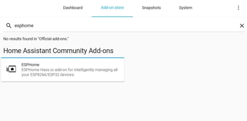Switch to the Snapshots tab

[151, 8]
